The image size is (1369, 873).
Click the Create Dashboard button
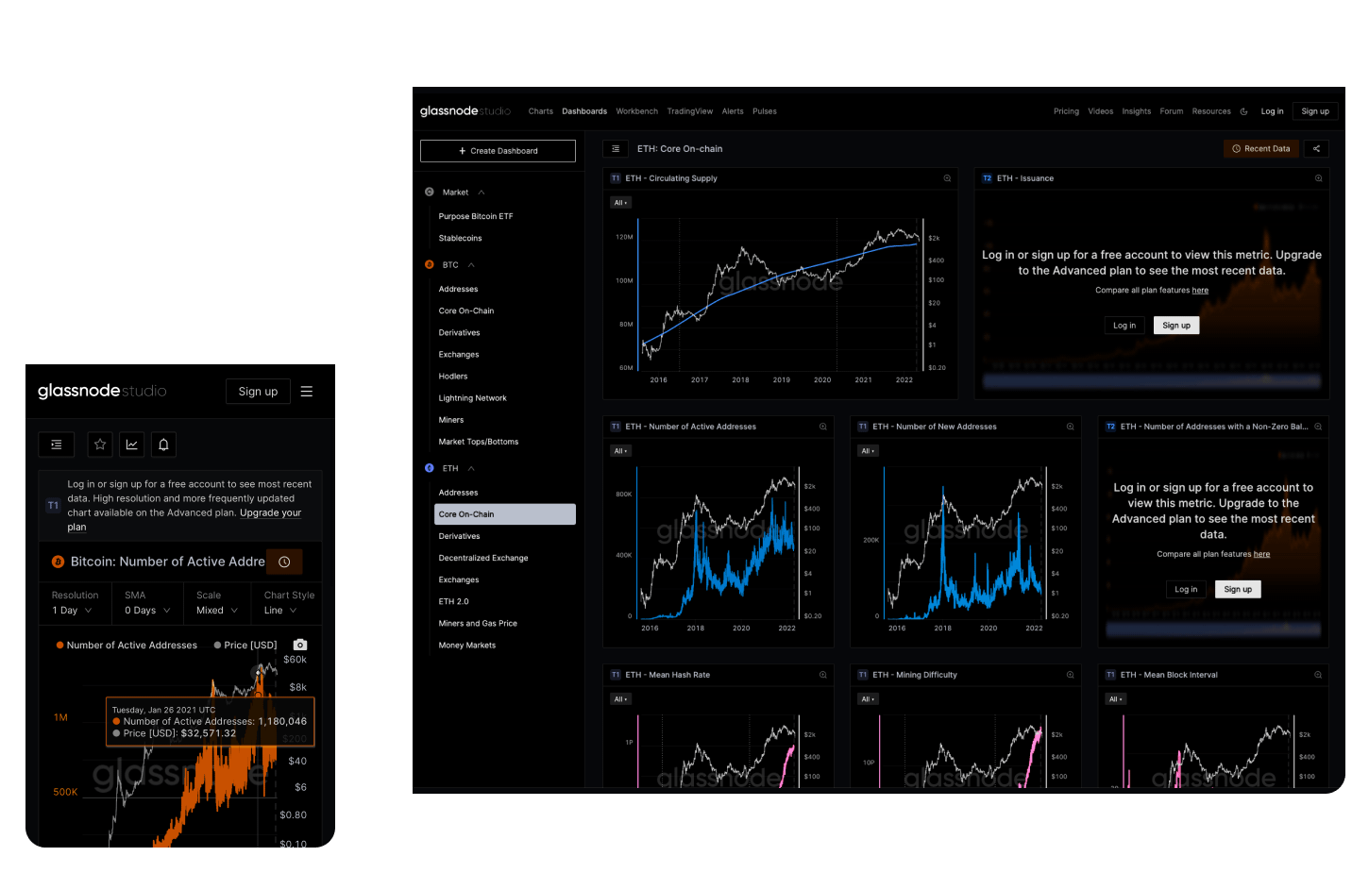(x=498, y=151)
